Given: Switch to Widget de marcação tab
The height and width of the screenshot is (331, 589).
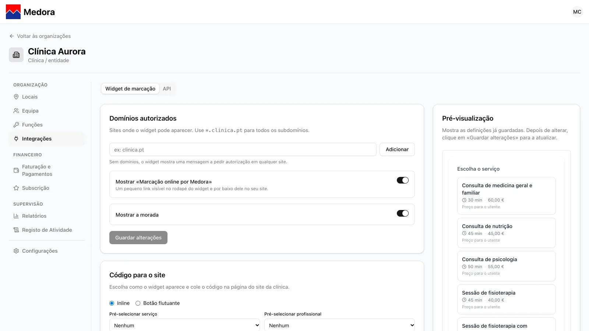Looking at the screenshot, I should pyautogui.click(x=130, y=89).
